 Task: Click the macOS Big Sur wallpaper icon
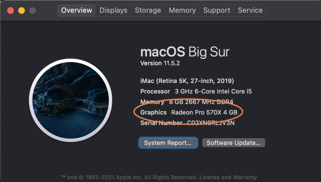tap(70, 101)
